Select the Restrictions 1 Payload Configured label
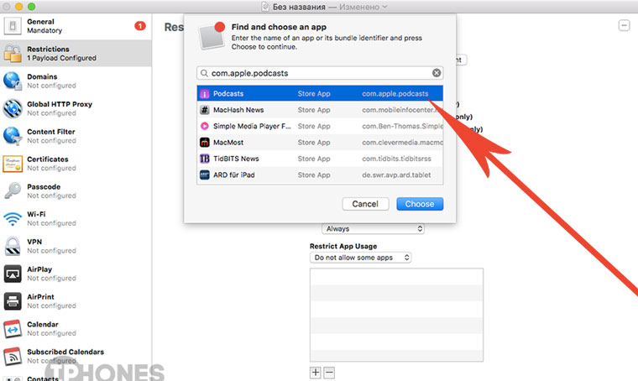The height and width of the screenshot is (381, 638). tap(61, 53)
